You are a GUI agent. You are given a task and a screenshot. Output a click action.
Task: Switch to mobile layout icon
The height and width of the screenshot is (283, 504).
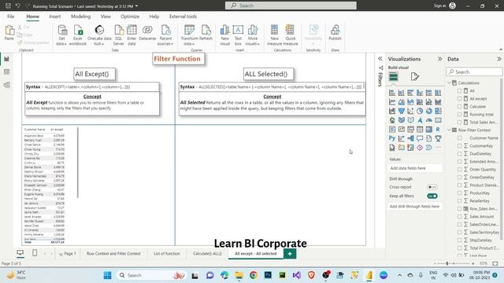[35, 253]
